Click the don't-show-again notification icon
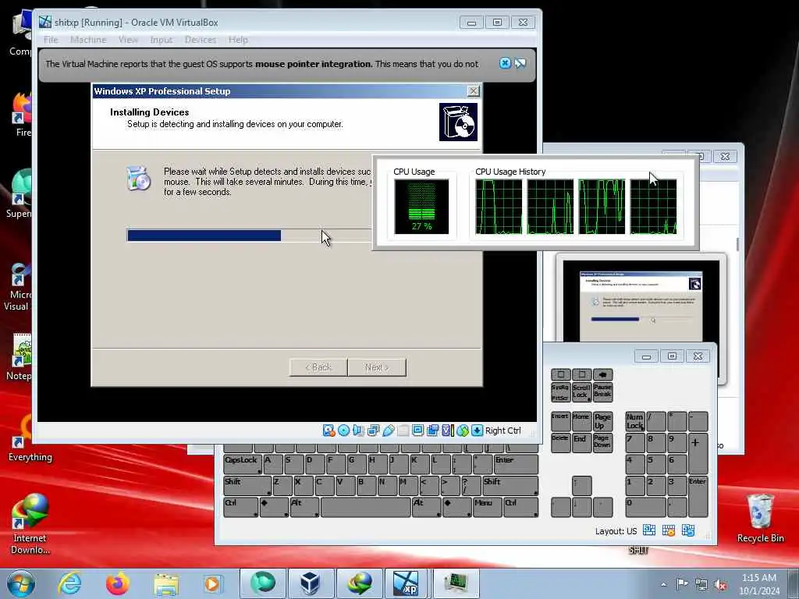The image size is (799, 599). [x=520, y=63]
